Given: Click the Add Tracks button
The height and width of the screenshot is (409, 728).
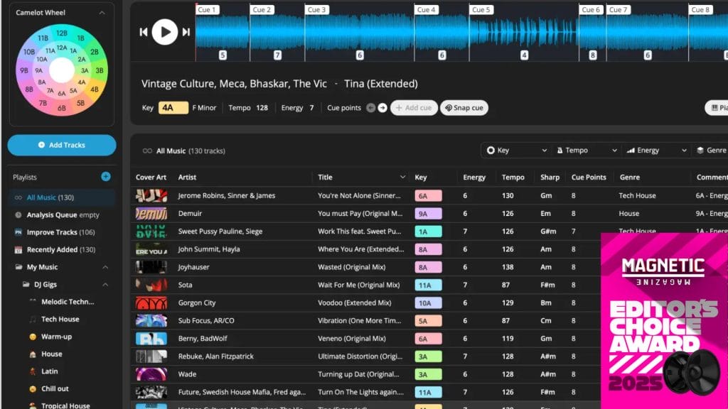Looking at the screenshot, I should click(x=62, y=145).
